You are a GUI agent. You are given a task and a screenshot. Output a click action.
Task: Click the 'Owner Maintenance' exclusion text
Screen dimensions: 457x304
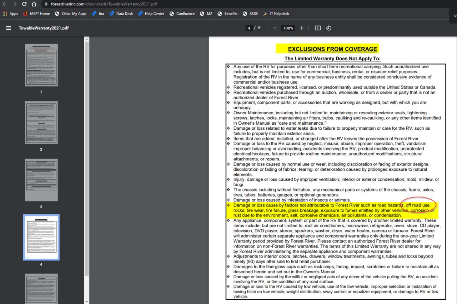(337, 118)
